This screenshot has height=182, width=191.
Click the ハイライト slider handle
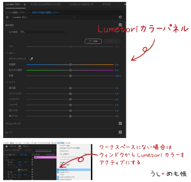click(x=70, y=99)
